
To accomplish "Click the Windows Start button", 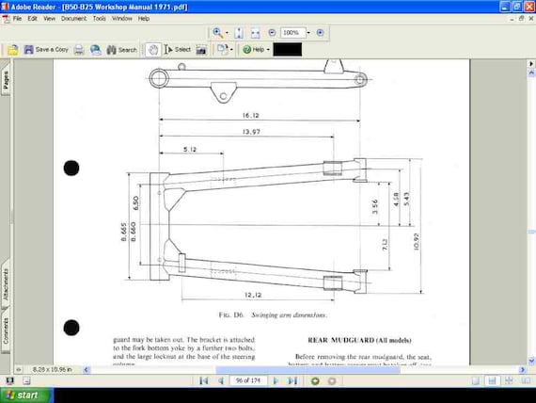I will coord(26,395).
